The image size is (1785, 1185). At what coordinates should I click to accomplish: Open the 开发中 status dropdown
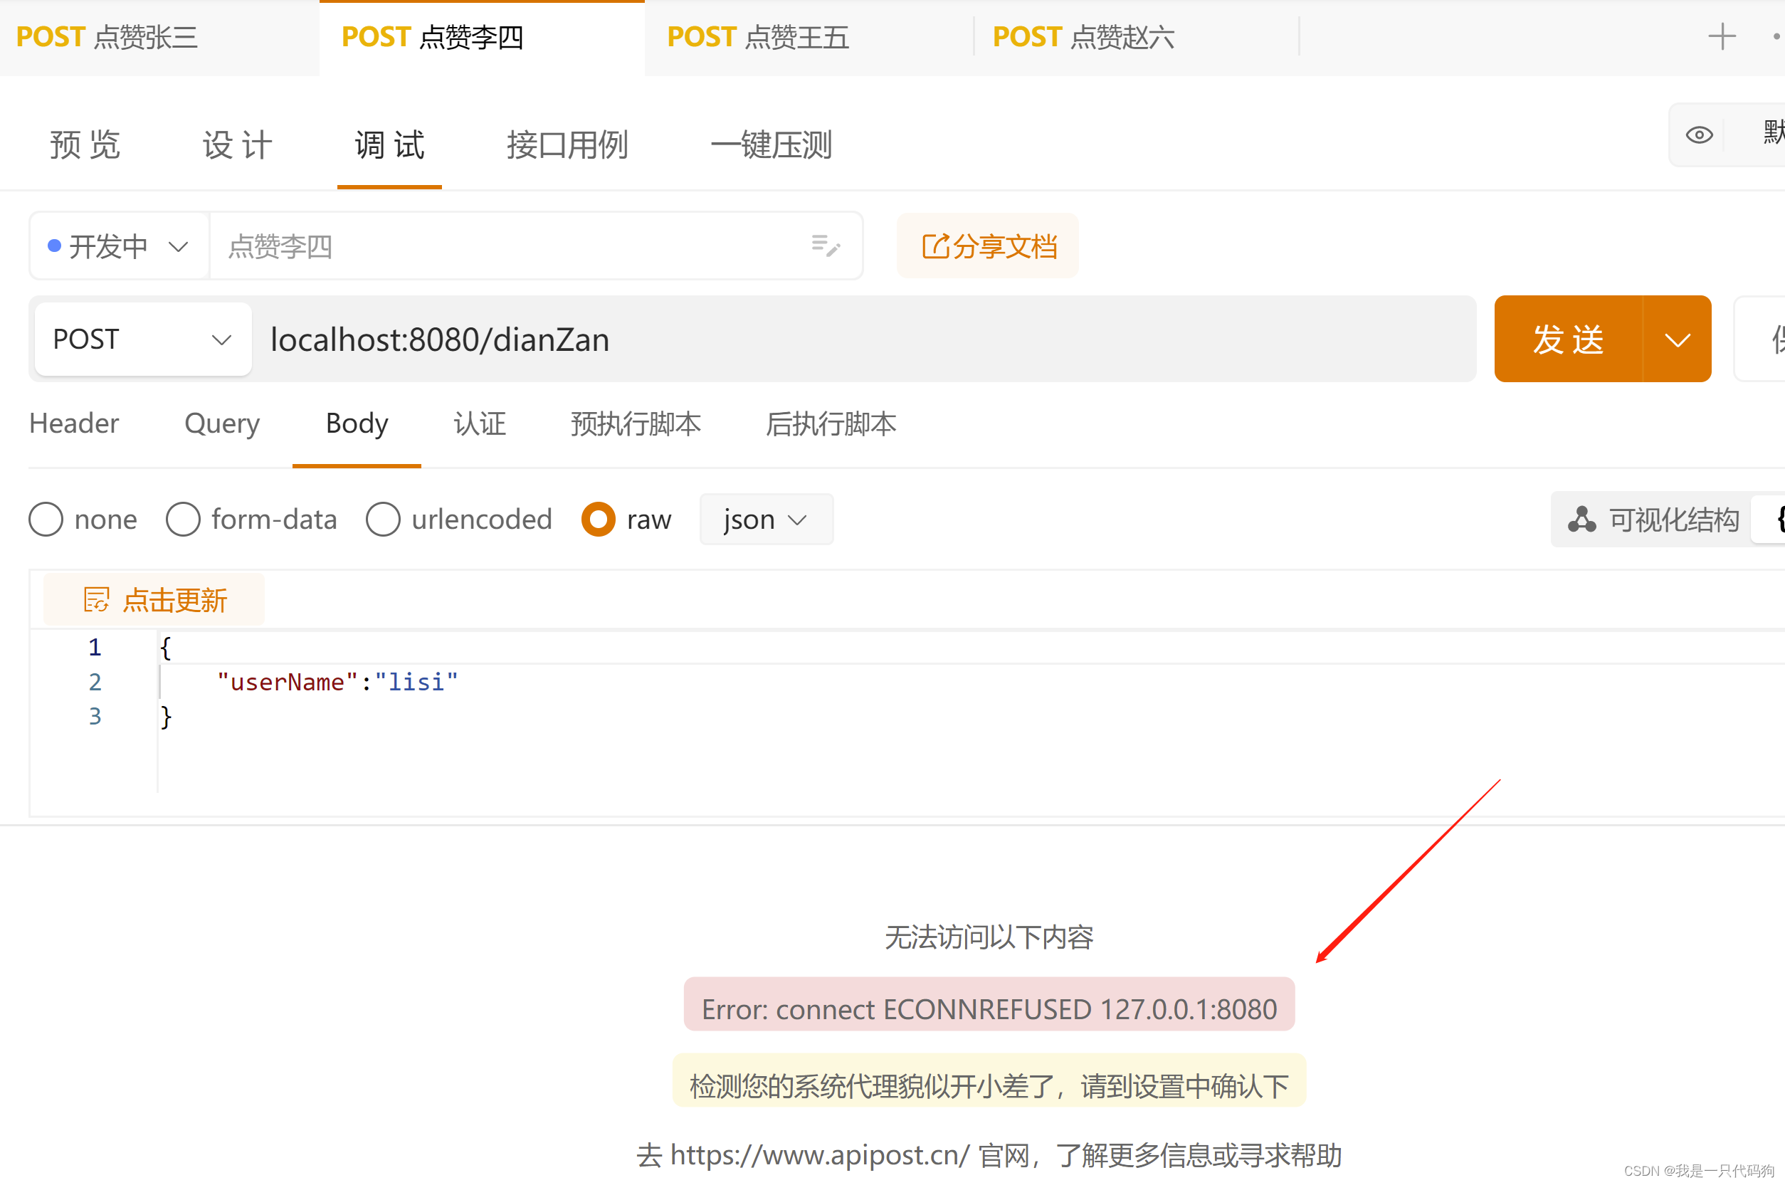pyautogui.click(x=119, y=246)
